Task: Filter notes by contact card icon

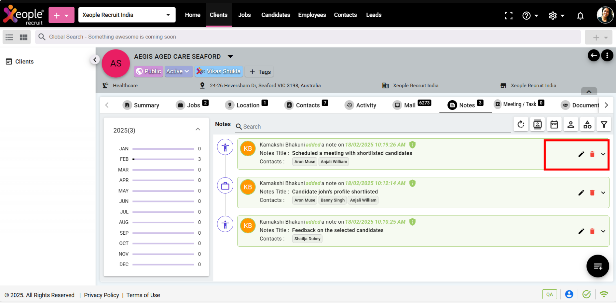Action: point(537,124)
